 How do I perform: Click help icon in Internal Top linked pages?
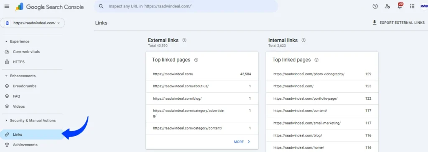[316, 60]
